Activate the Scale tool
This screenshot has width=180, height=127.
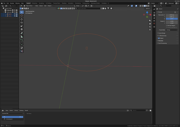[x=22, y=26]
